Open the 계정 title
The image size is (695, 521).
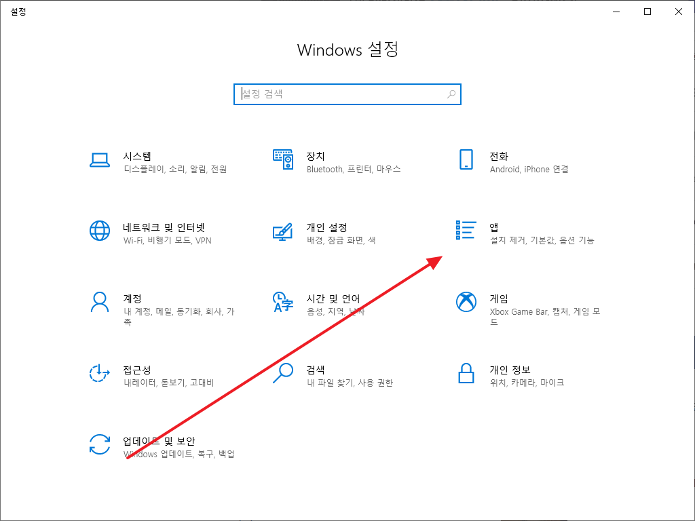coord(132,298)
